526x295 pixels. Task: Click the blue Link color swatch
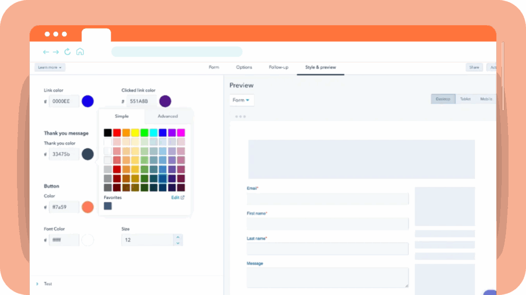click(88, 101)
